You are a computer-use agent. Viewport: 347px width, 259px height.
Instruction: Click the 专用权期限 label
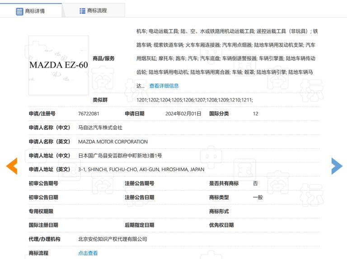pos(41,211)
